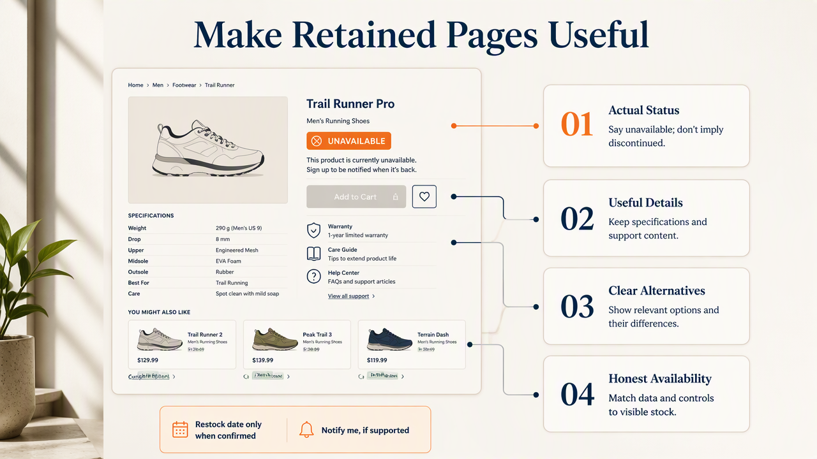Viewport: 817px width, 459px height.
Task: Click "FAQs and support articles" text
Action: tap(361, 281)
